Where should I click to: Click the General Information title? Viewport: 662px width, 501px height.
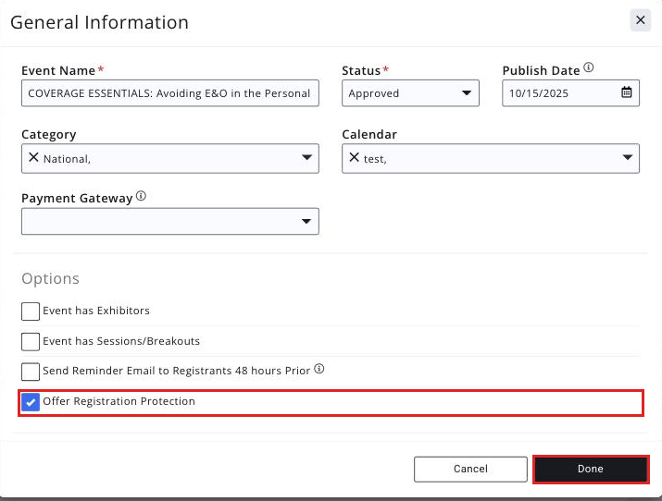[99, 22]
